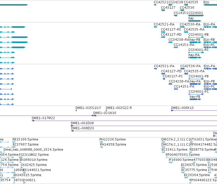This screenshot has height=184, width=217.
Task: Click EST label EC33411.5prime
Action: pyautogui.click(x=174, y=150)
